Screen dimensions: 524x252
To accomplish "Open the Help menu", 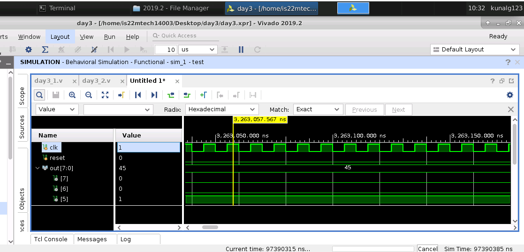I will 132,37.
